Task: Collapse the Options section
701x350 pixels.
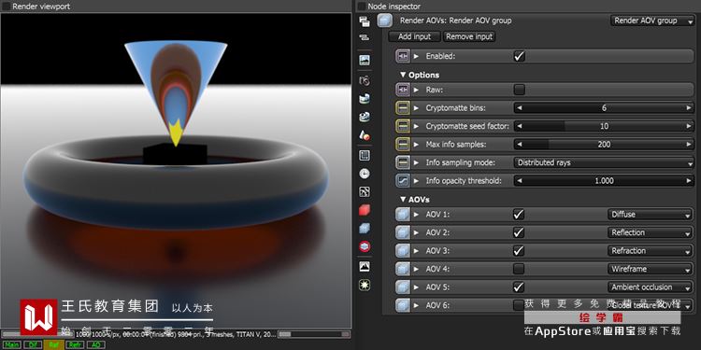Action: coord(403,75)
